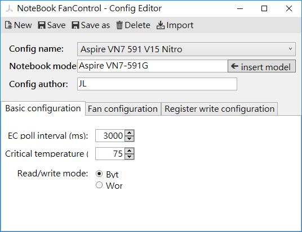Increase EC poll interval with up arrow
This screenshot has height=232, width=302.
pyautogui.click(x=130, y=133)
